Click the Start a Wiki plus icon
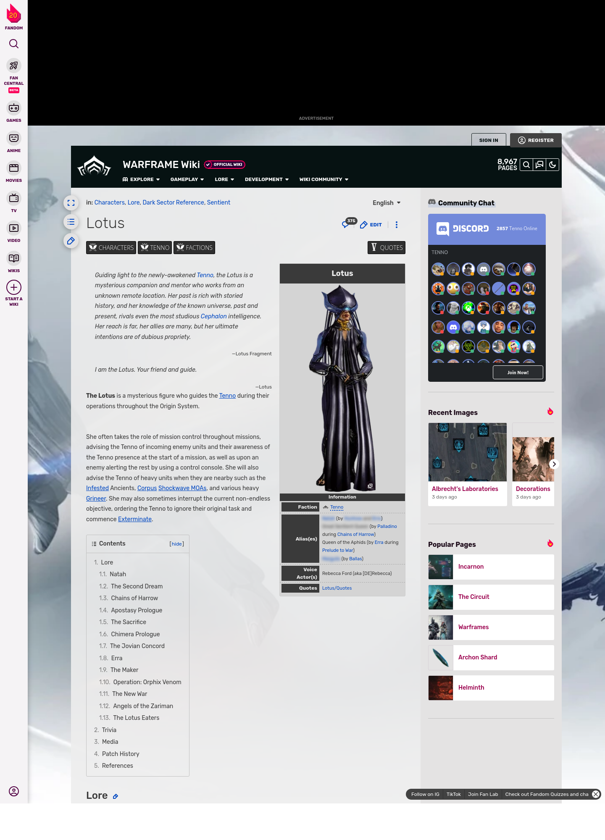 point(14,287)
